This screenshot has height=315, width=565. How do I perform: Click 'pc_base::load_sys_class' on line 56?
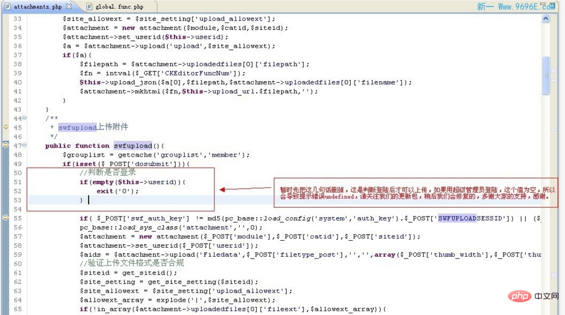171,227
